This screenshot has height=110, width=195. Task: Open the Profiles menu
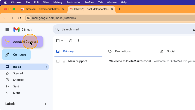pos(89,2)
